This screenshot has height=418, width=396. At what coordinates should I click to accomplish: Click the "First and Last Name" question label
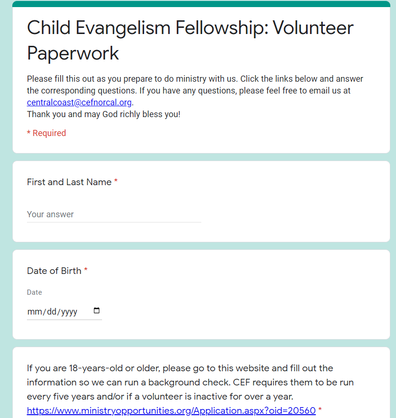click(x=69, y=182)
